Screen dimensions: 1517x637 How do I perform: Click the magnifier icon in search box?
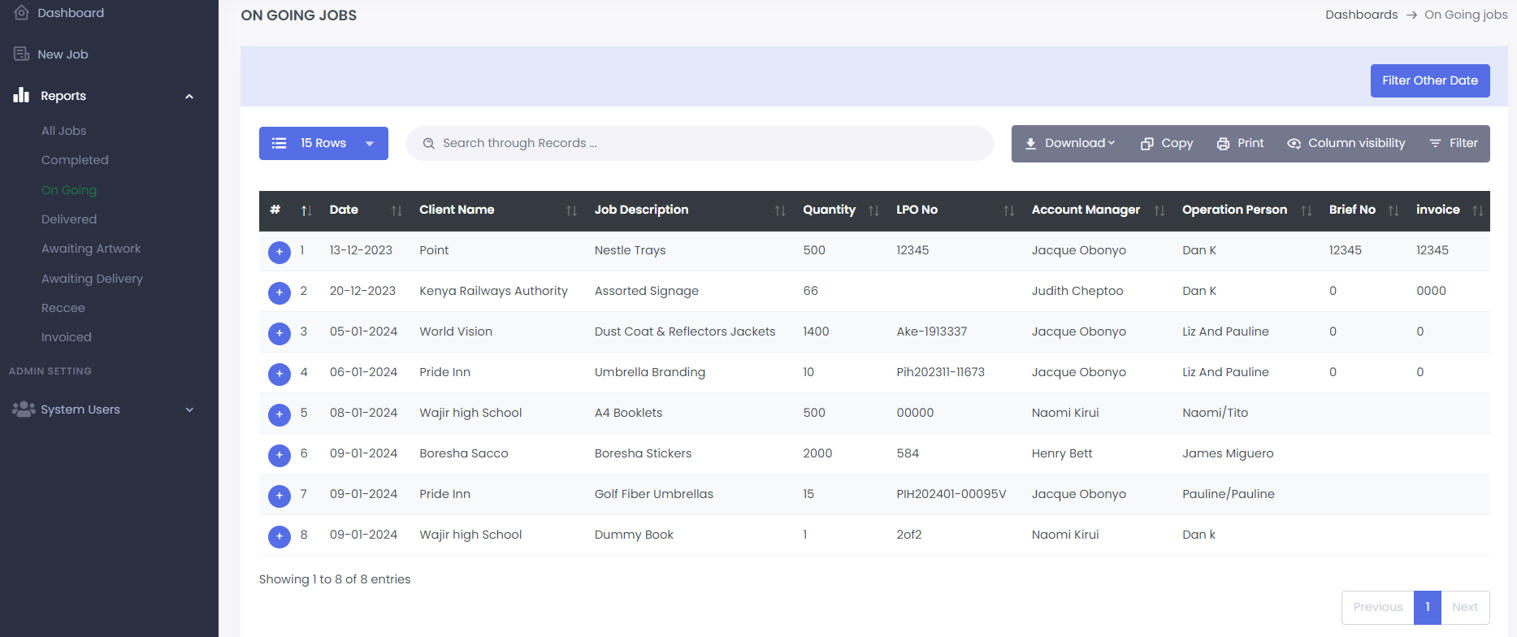pyautogui.click(x=429, y=143)
